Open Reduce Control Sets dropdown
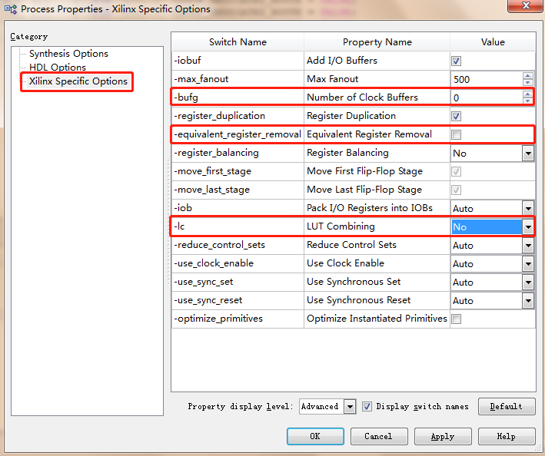The height and width of the screenshot is (456, 545). coord(528,246)
